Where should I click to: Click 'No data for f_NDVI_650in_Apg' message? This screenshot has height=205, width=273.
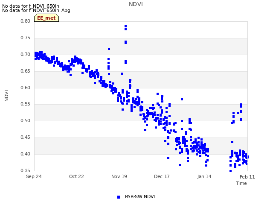tap(36, 10)
